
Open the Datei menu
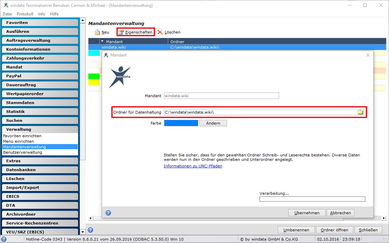[x=8, y=14]
